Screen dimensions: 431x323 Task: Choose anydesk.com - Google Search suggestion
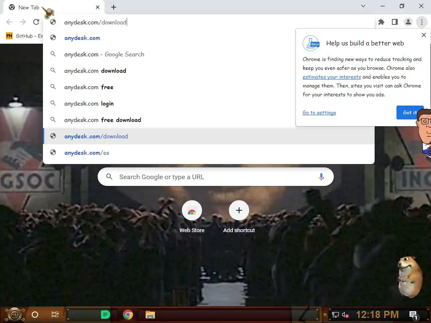[x=209, y=54]
